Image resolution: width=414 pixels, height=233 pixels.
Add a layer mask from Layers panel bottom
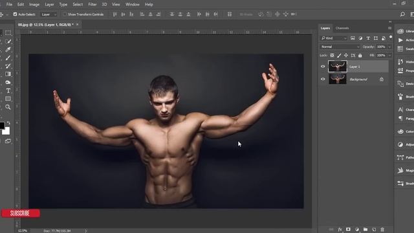348,229
